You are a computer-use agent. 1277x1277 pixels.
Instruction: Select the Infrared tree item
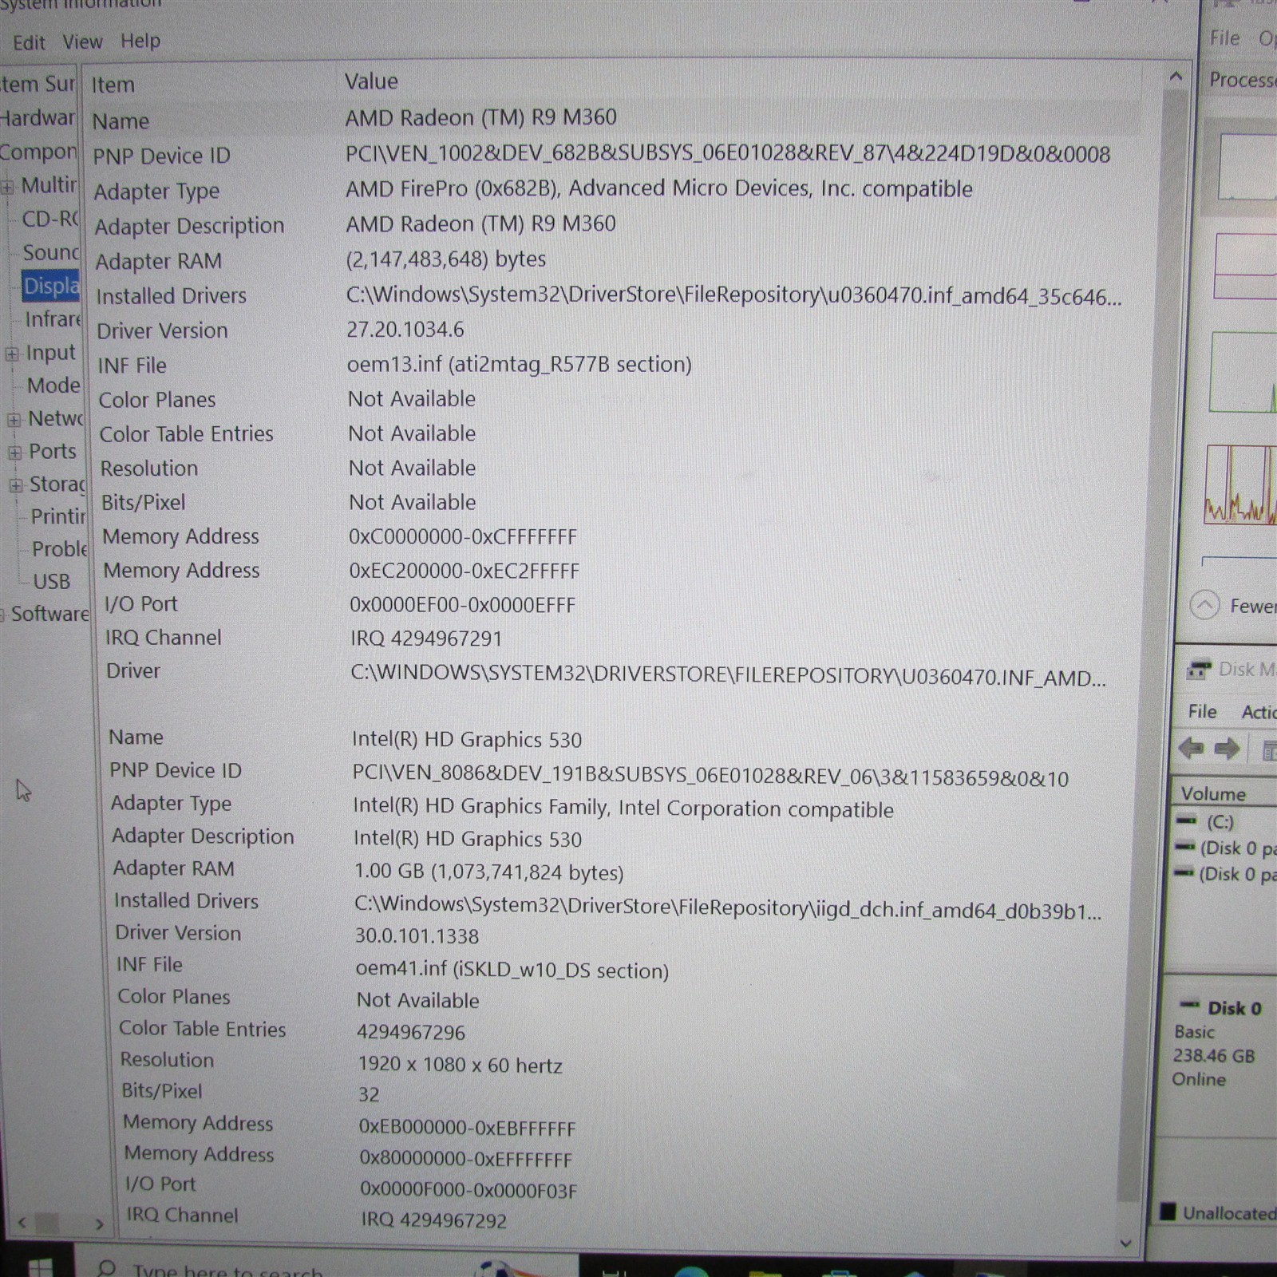pos(53,319)
